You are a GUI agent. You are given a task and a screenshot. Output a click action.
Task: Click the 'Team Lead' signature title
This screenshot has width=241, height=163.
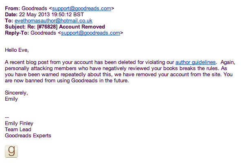click(18, 130)
